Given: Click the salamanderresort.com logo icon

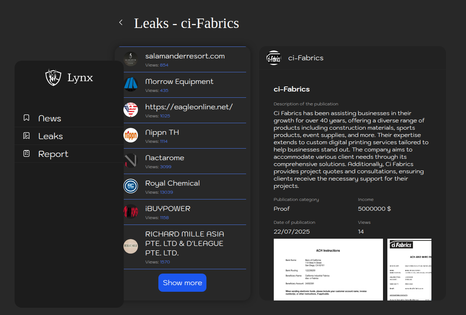Looking at the screenshot, I should tap(131, 59).
